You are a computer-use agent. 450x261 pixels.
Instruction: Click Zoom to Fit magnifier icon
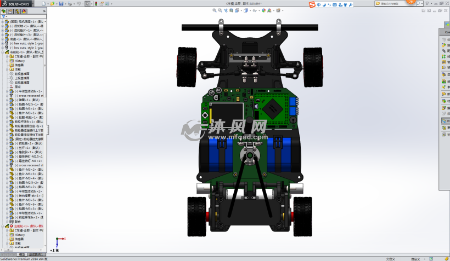click(x=214, y=10)
